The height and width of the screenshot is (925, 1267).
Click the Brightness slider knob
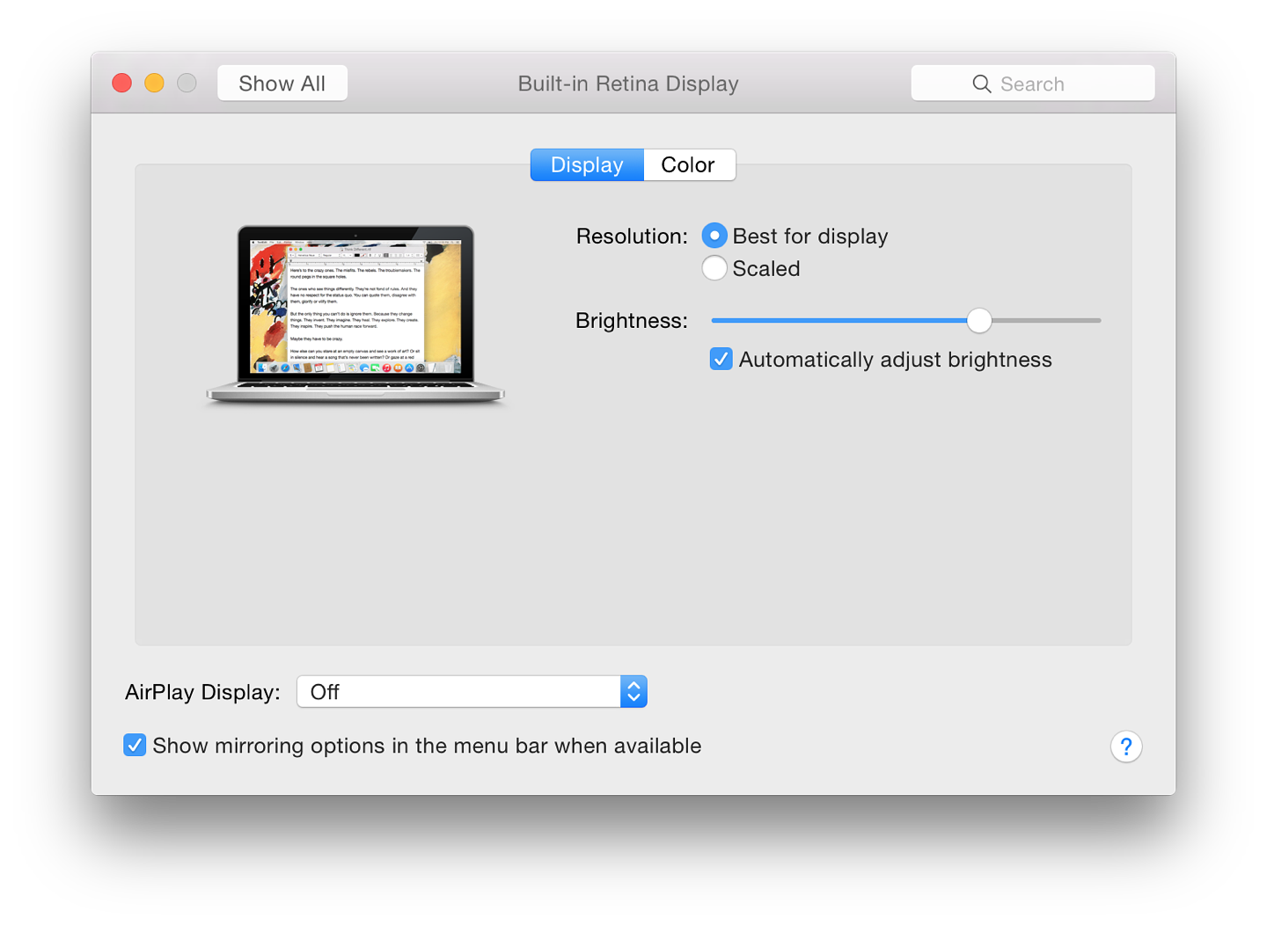(x=979, y=321)
